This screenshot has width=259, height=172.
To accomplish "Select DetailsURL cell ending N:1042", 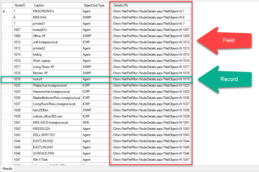I will (151, 129).
